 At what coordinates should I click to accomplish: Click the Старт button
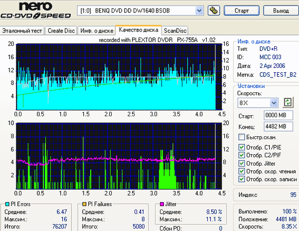[242, 10]
